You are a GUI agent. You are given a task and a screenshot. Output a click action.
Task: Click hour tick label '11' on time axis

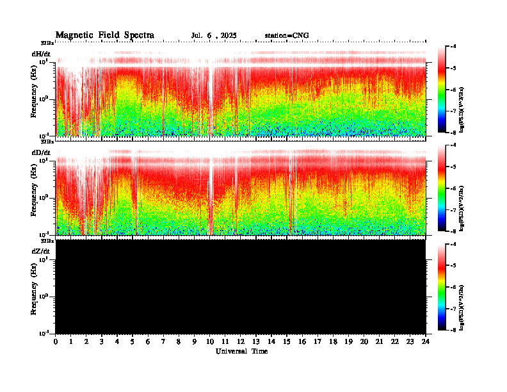pyautogui.click(x=225, y=341)
